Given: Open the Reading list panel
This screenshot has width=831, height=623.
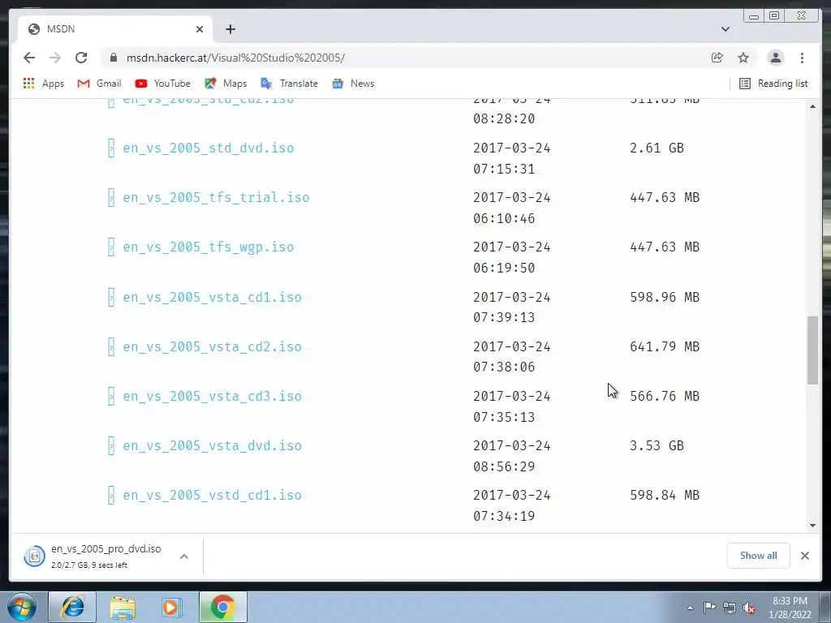Looking at the screenshot, I should tap(773, 84).
